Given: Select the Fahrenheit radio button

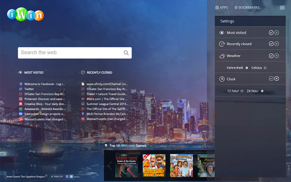Looking at the screenshot, I should [246, 68].
